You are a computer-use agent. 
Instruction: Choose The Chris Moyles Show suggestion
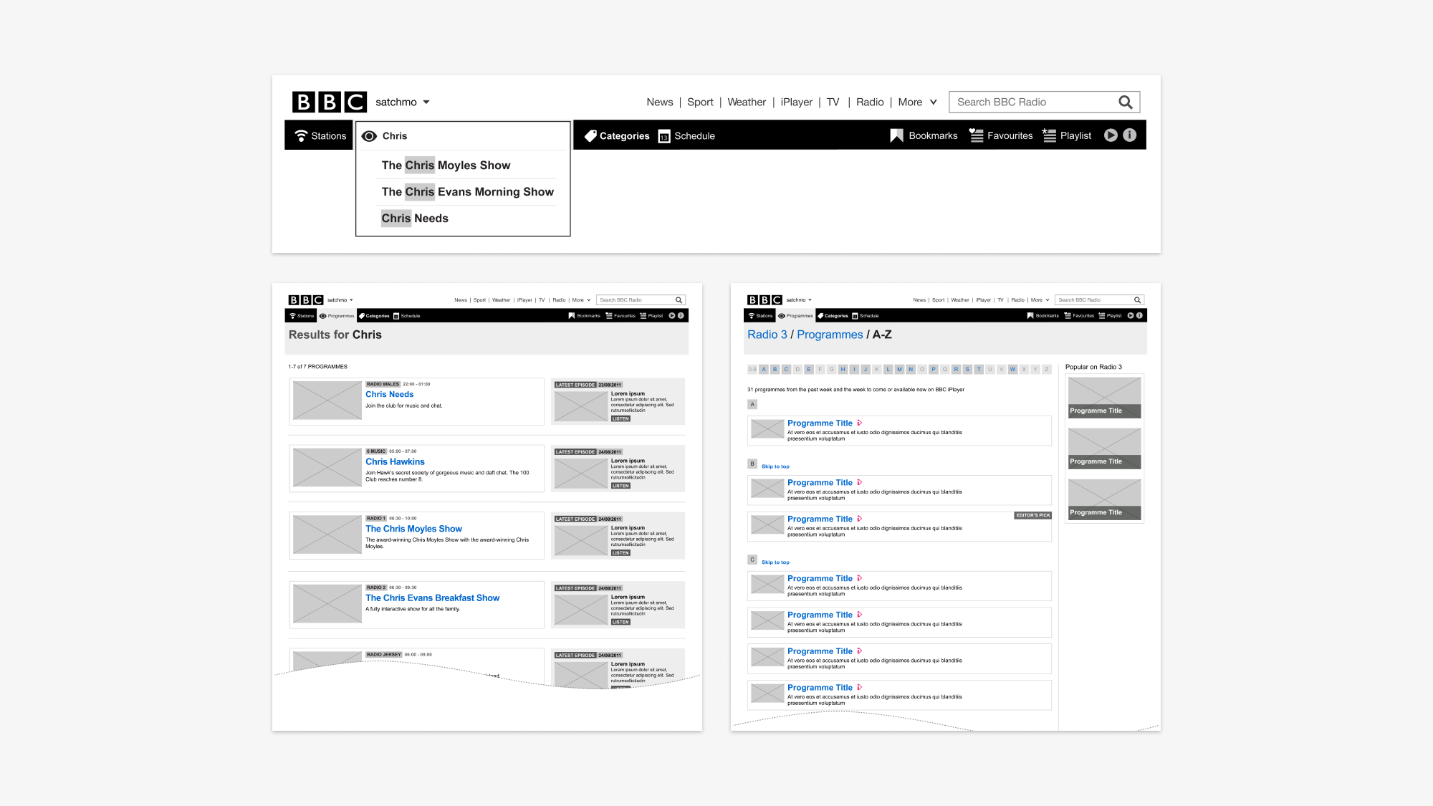click(x=446, y=165)
